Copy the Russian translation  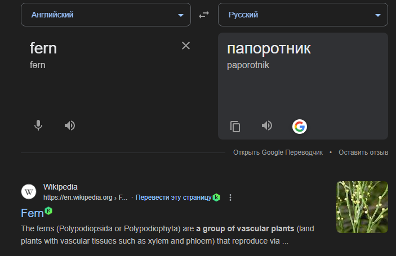point(235,126)
